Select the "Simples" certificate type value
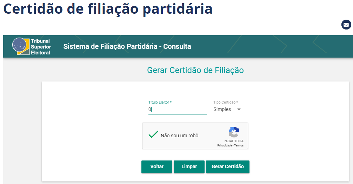The image size is (353, 184). click(x=222, y=109)
